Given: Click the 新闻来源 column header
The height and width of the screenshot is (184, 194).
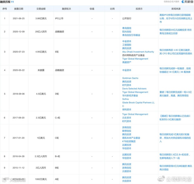Looking at the screenshot, I should (176, 9).
